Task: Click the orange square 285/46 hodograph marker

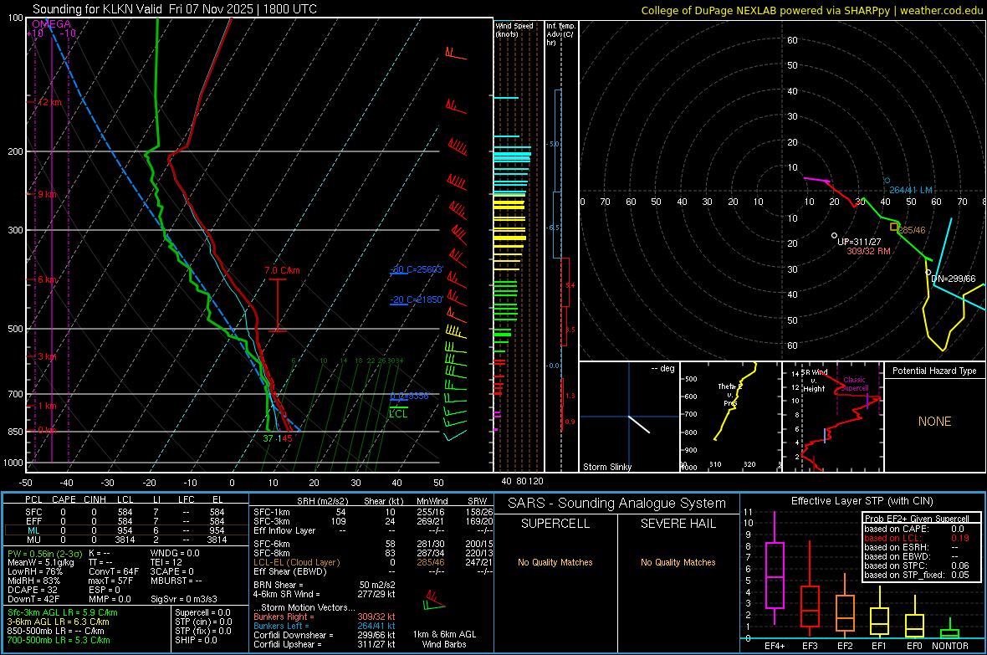Action: click(894, 227)
